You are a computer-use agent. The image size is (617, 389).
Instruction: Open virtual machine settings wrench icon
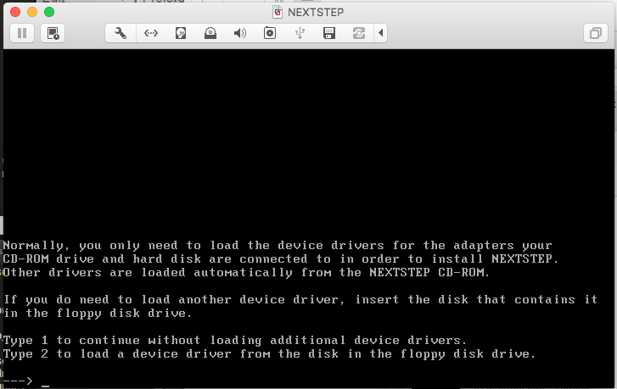tap(121, 33)
